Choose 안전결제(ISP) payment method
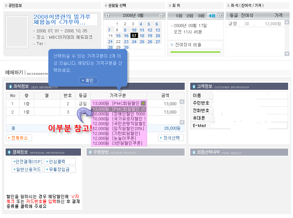293x218 pixels. click(x=27, y=162)
